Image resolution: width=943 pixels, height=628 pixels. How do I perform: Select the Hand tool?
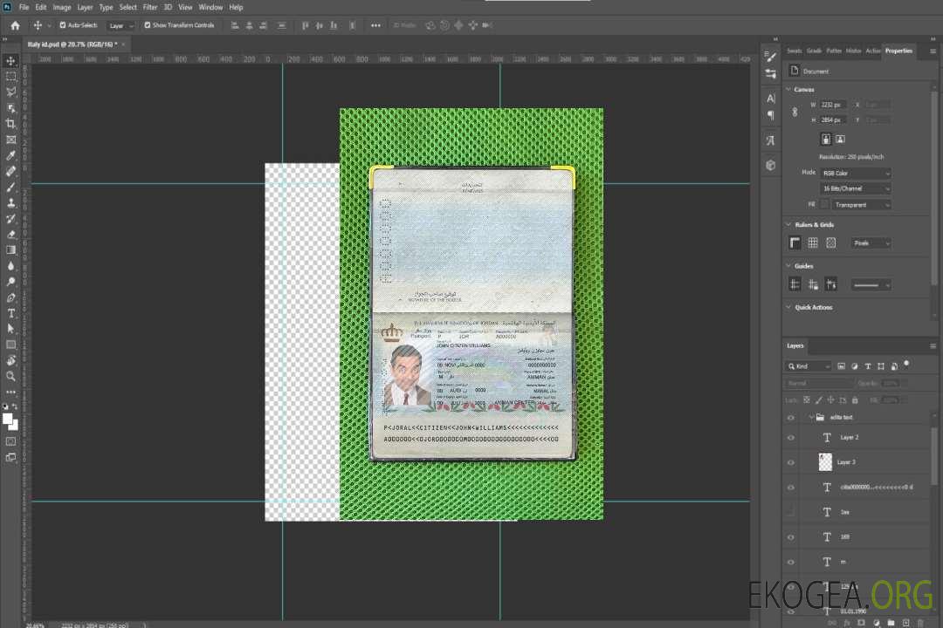click(x=10, y=360)
